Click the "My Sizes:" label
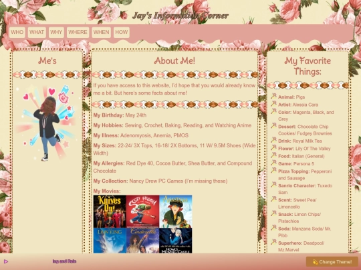Image resolution: width=361 pixels, height=270 pixels. [x=105, y=145]
